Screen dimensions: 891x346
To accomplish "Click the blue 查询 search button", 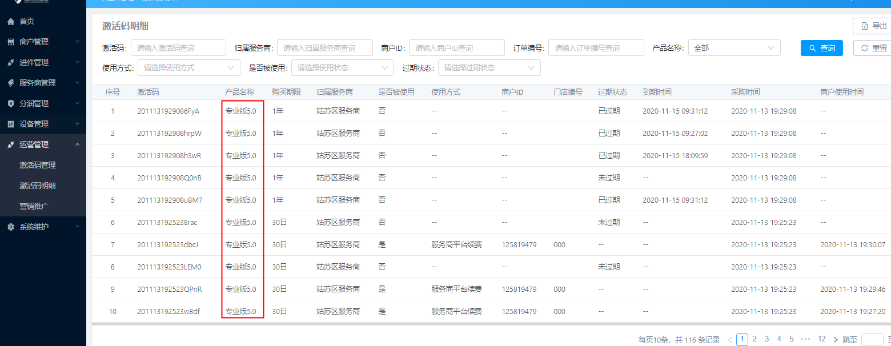I will pyautogui.click(x=821, y=48).
